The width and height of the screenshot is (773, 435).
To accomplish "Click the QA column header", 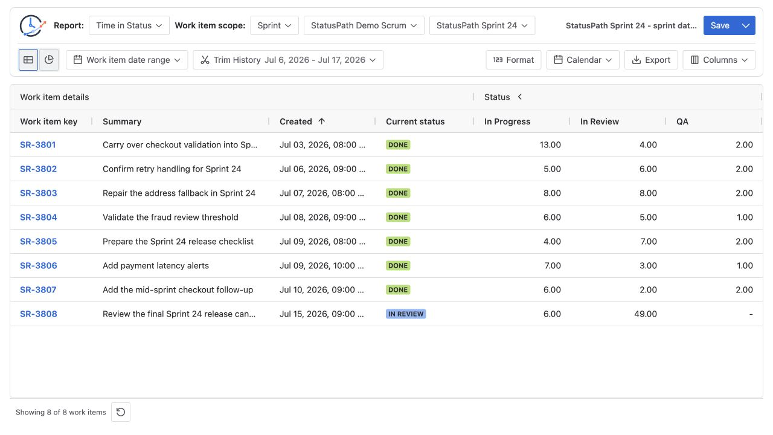I will coord(682,121).
